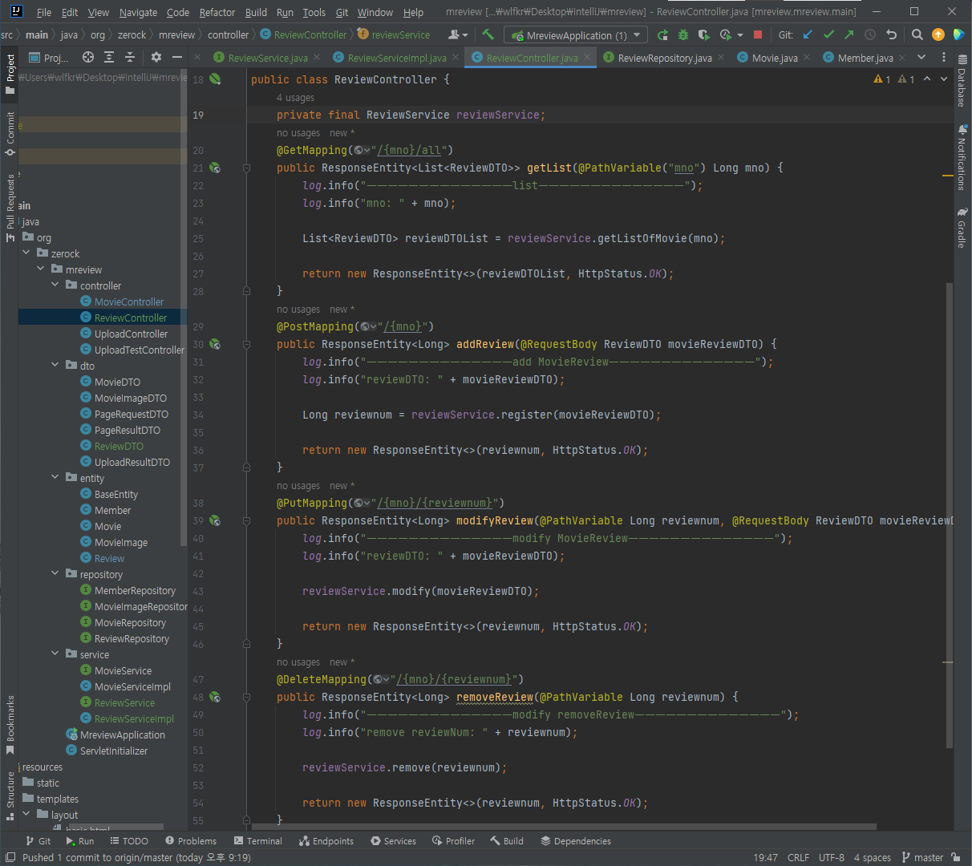972x866 pixels.
Task: Click the Code With Me user icon
Action: tap(458, 34)
